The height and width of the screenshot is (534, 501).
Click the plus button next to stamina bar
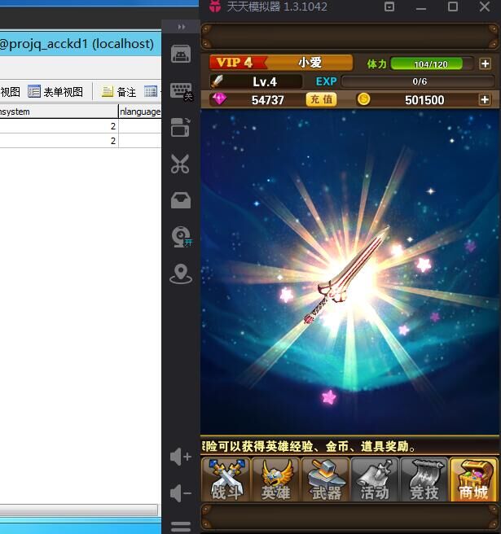pos(485,63)
